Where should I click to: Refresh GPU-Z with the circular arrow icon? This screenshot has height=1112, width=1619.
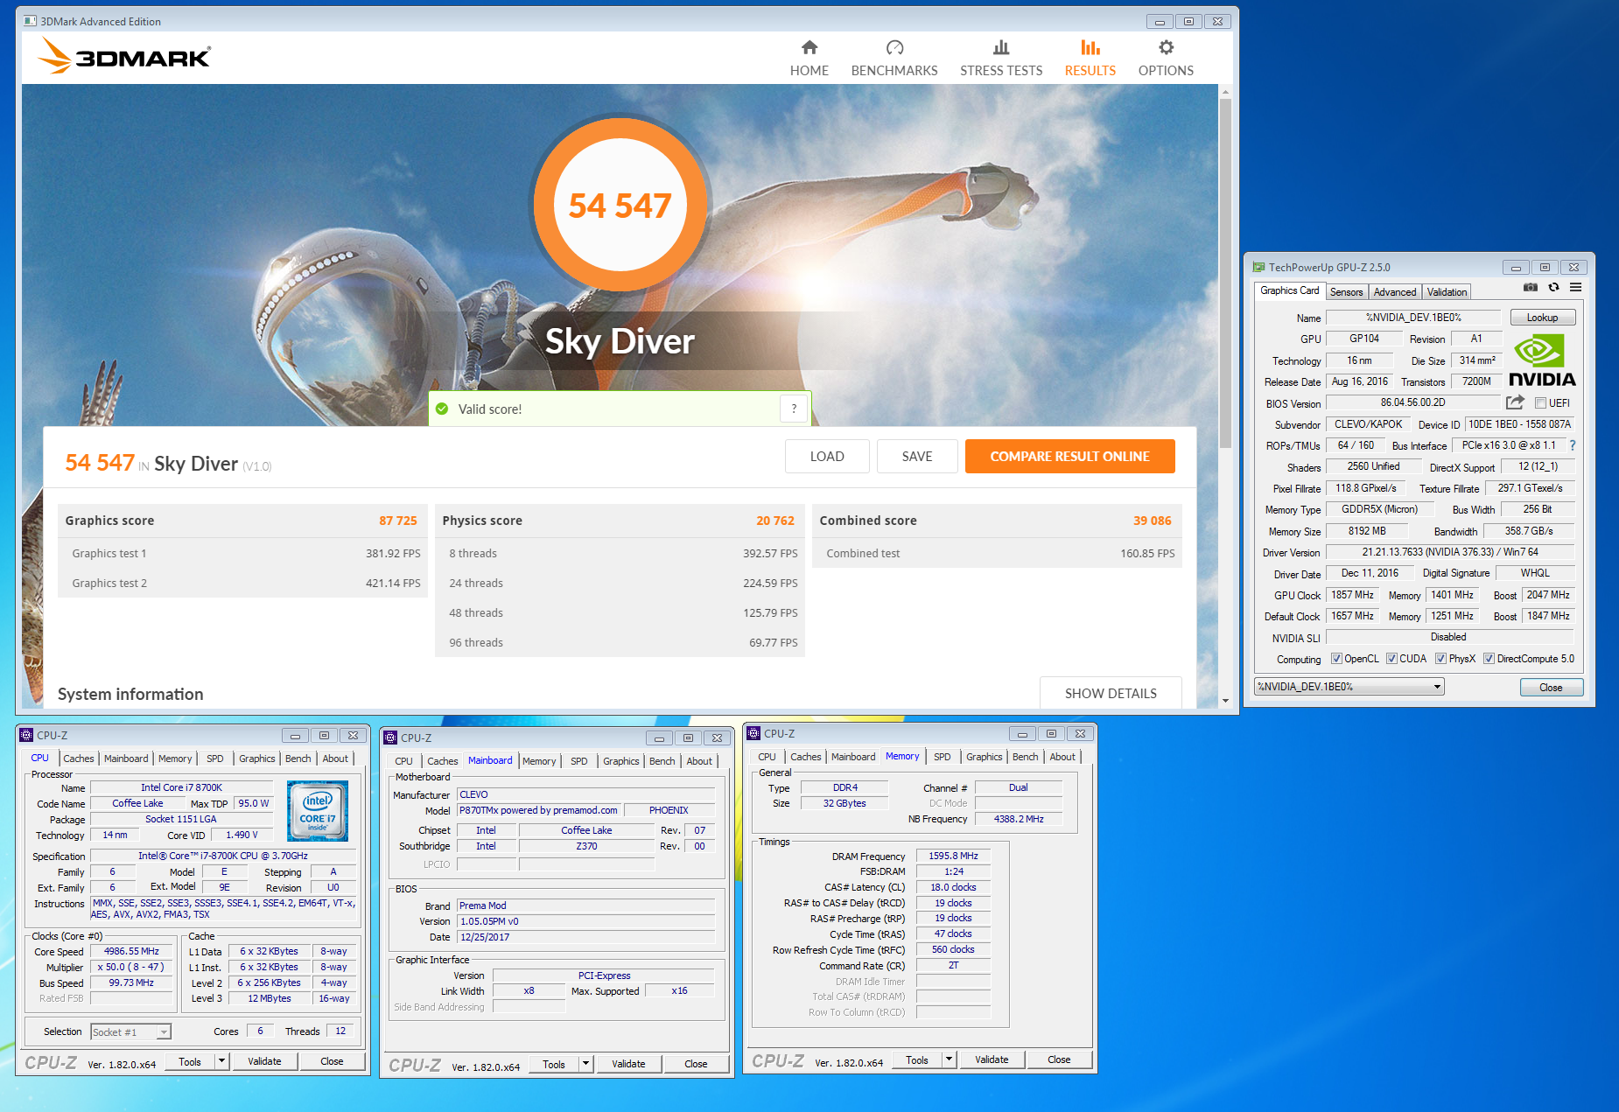(1553, 287)
